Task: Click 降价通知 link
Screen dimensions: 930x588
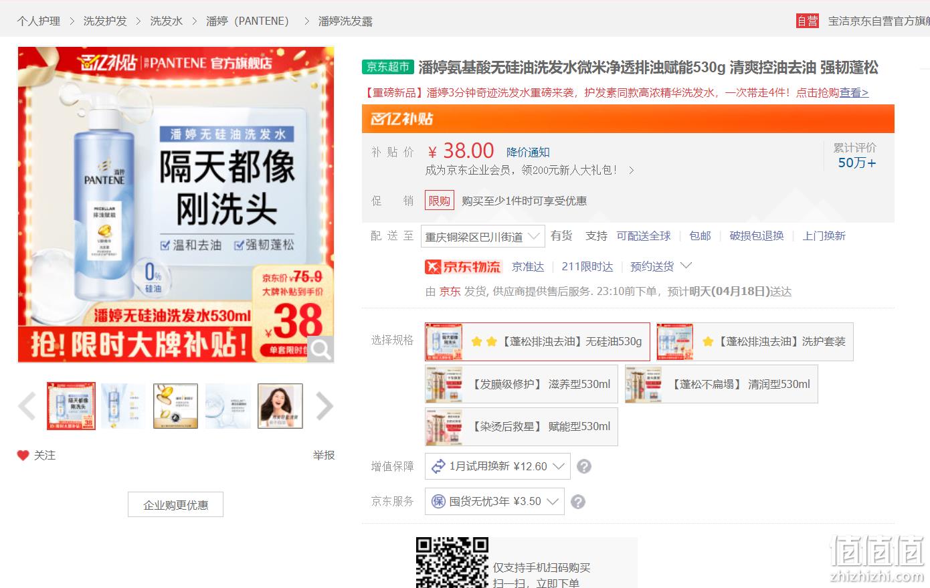Action: coord(528,153)
